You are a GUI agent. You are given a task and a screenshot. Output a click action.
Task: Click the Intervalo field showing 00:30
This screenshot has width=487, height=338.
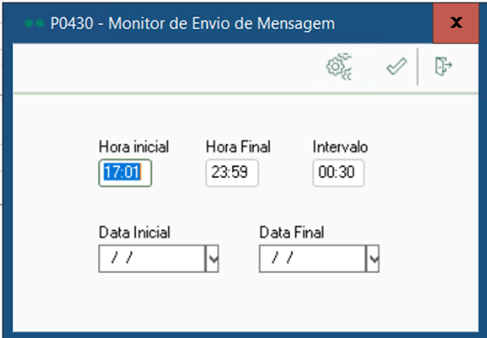pyautogui.click(x=338, y=173)
